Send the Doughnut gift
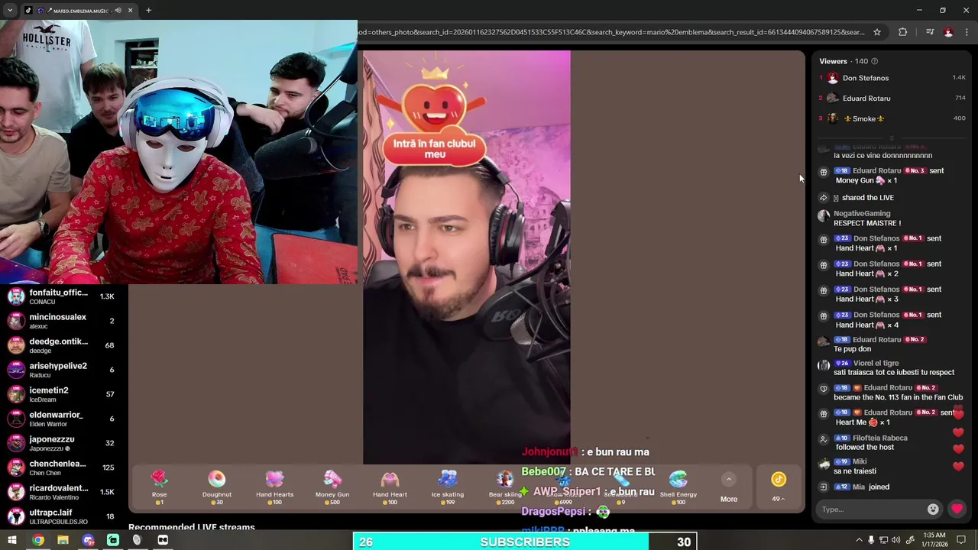978x550 pixels. pos(217,487)
